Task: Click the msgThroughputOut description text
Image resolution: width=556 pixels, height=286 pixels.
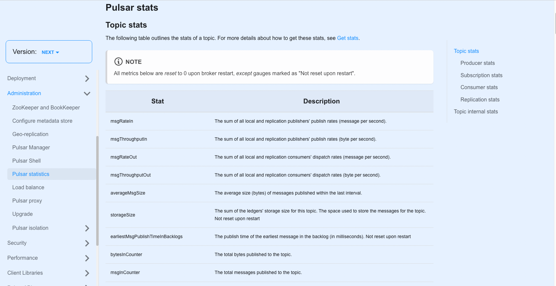Action: point(298,175)
